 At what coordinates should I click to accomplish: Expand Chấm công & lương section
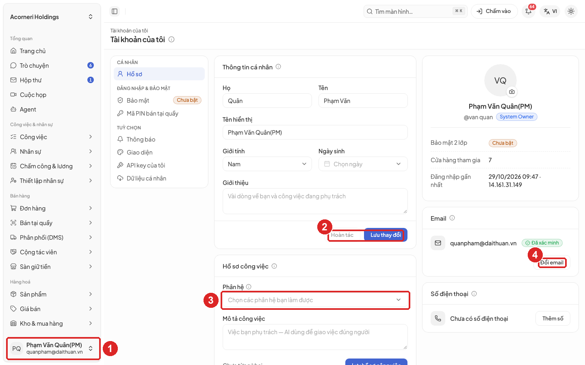click(x=52, y=166)
